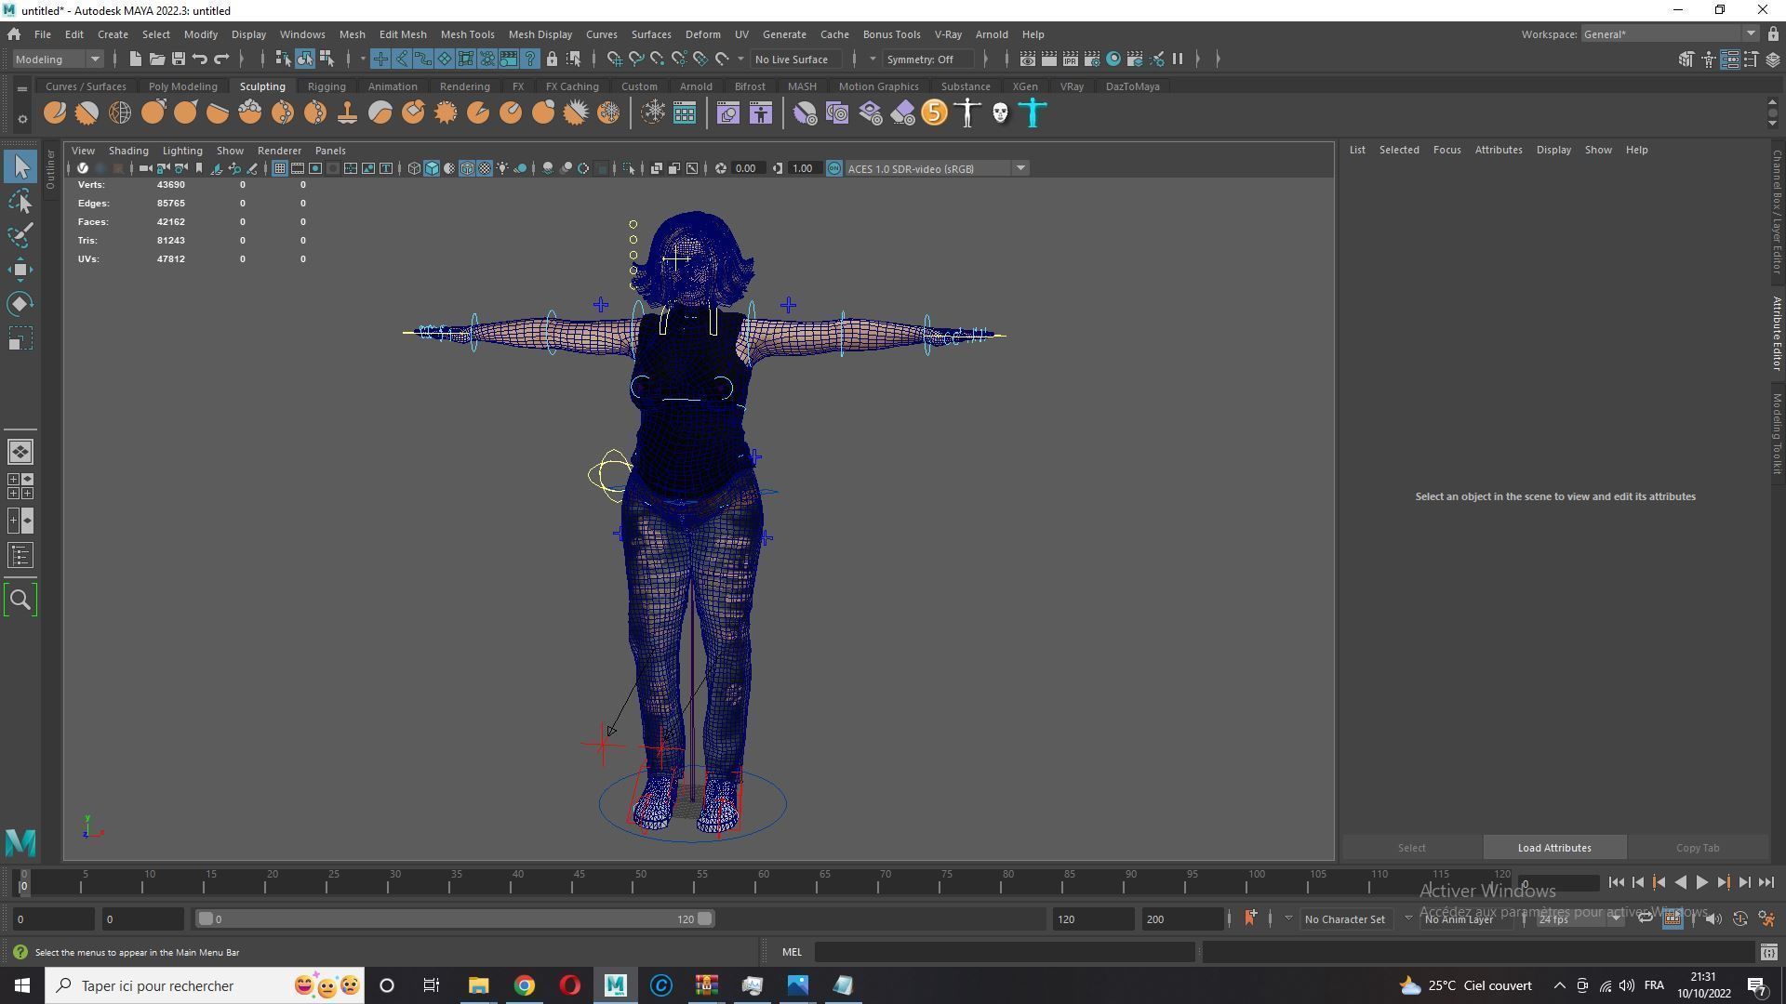Pick the Stamp imprint sculpting tool
Image resolution: width=1786 pixels, height=1004 pixels.
(x=348, y=113)
